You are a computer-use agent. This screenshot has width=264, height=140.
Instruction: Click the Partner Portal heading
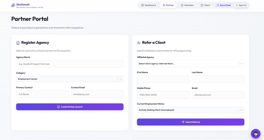click(x=30, y=19)
